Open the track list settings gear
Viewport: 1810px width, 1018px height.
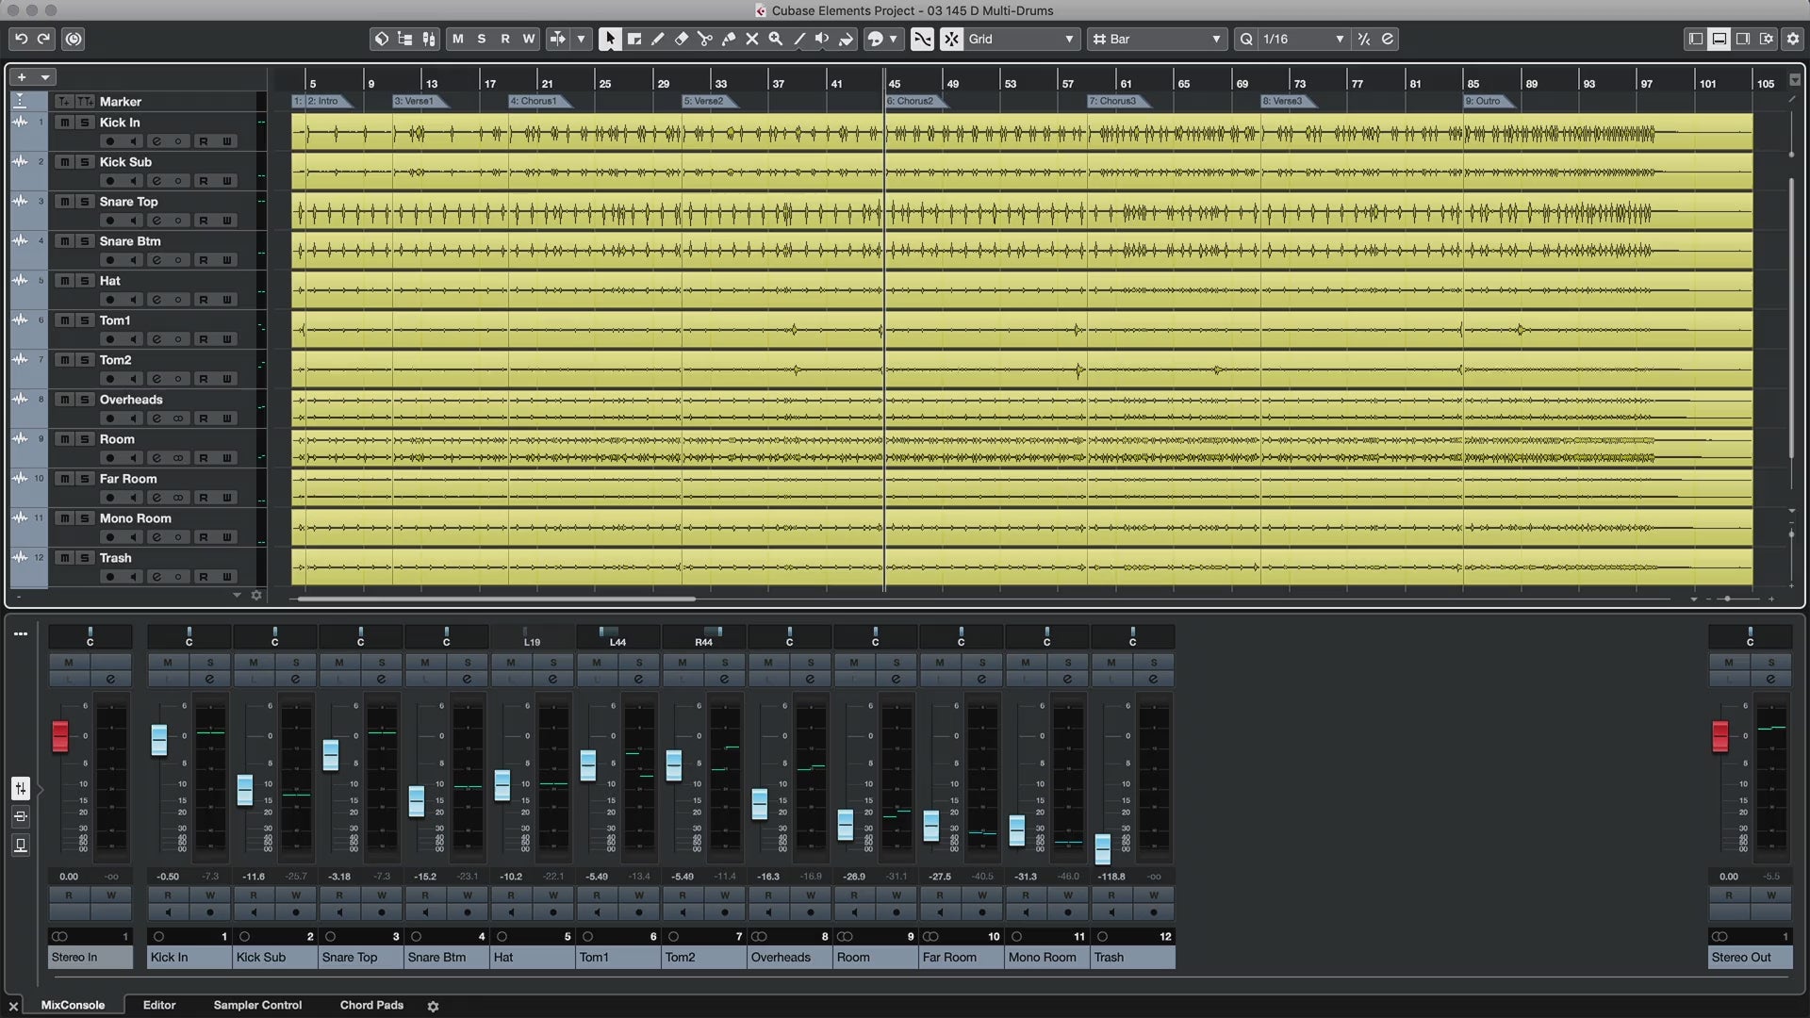[255, 596]
